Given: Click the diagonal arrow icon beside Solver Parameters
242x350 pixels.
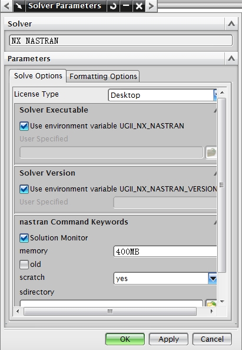Looking at the screenshot, I should point(19,6).
